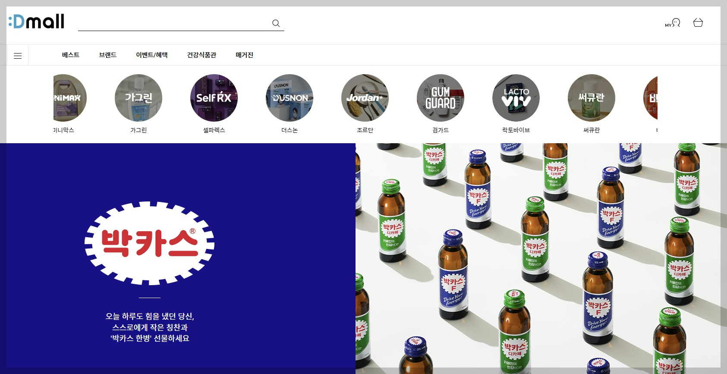Select the 가그린 brand circle
Screen dimensions: 727x374
coord(138,98)
